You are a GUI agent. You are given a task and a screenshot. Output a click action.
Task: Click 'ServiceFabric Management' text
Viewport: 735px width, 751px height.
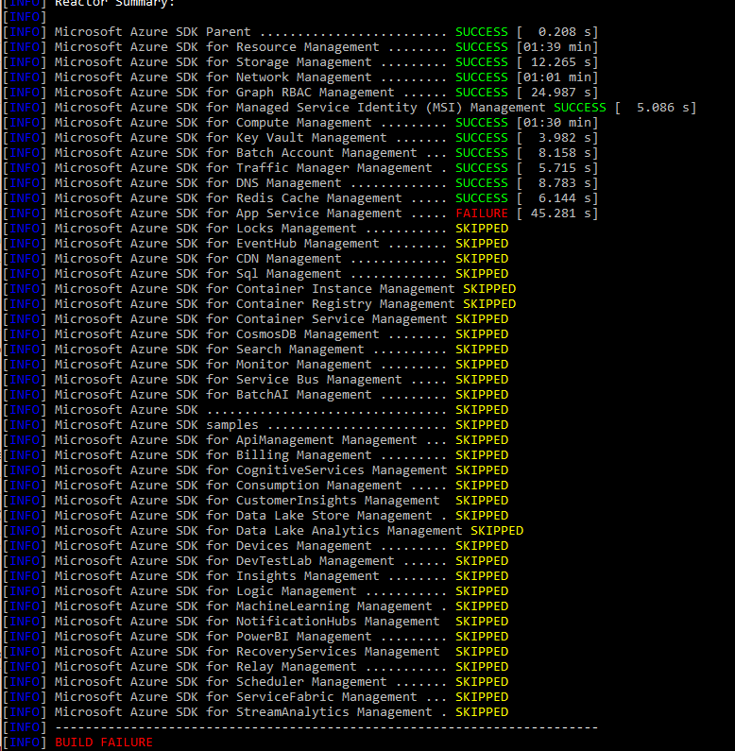pyautogui.click(x=326, y=697)
